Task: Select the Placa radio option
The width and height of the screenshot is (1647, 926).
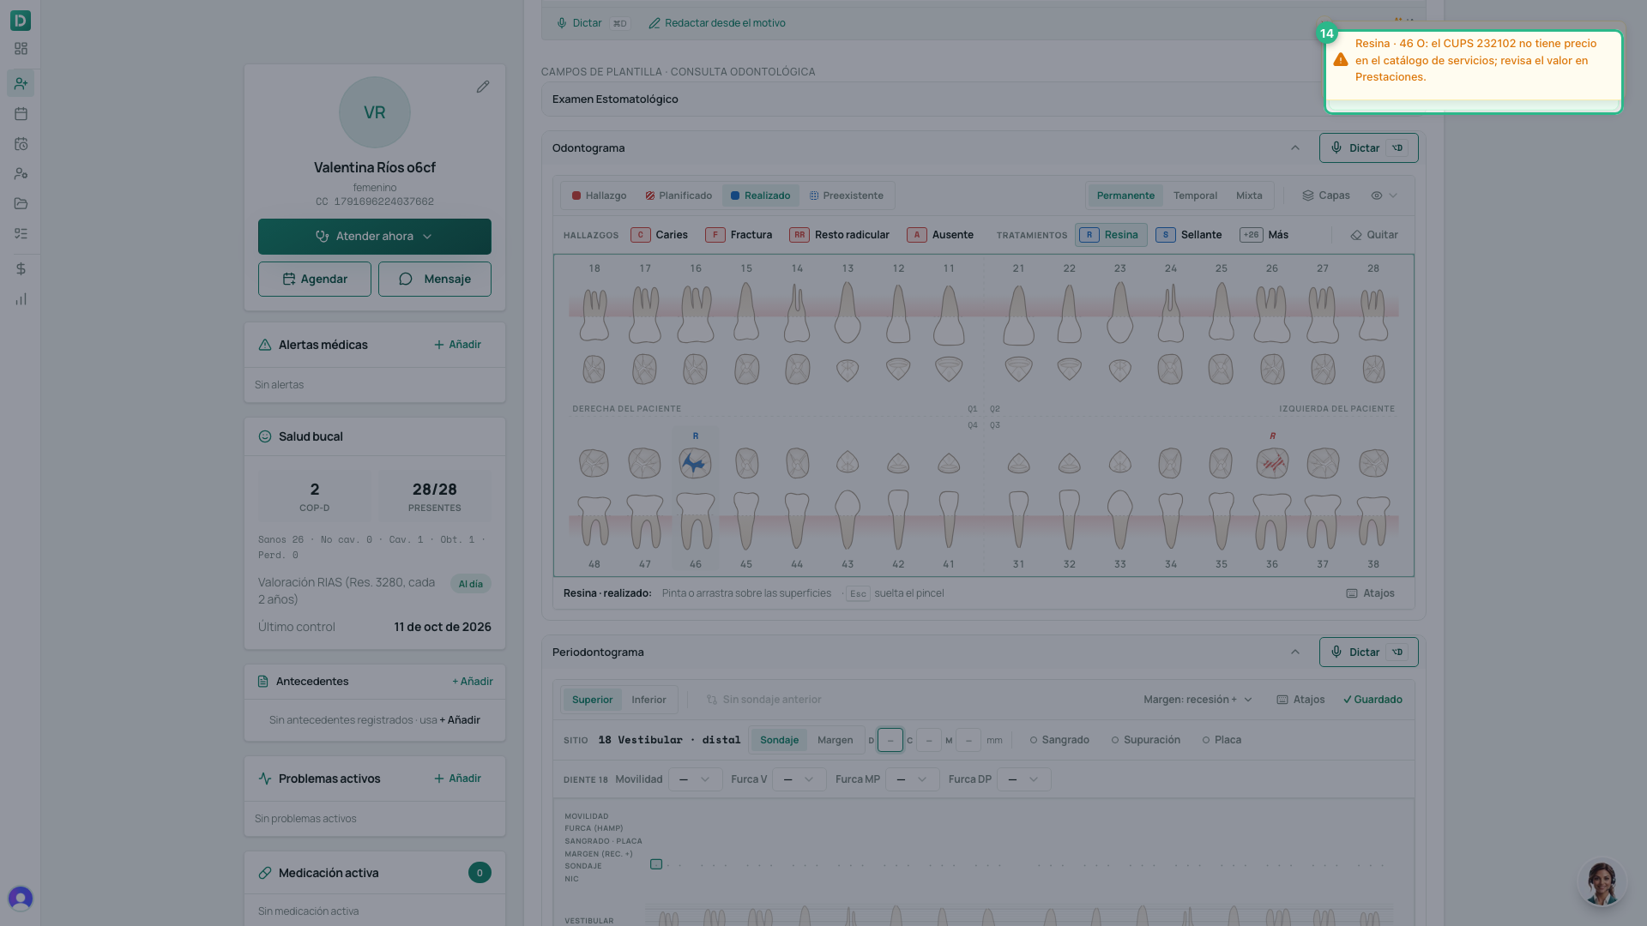Action: coord(1222,740)
